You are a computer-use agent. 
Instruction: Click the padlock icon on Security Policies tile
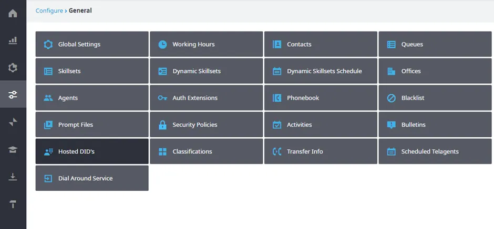pos(162,125)
